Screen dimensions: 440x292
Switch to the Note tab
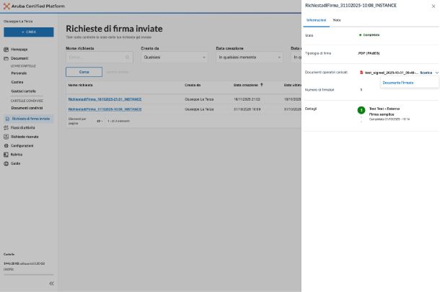(337, 20)
